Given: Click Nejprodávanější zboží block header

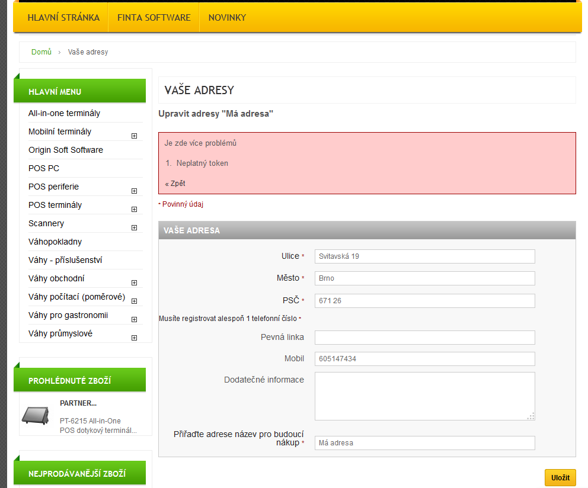Looking at the screenshot, I should pos(79,473).
